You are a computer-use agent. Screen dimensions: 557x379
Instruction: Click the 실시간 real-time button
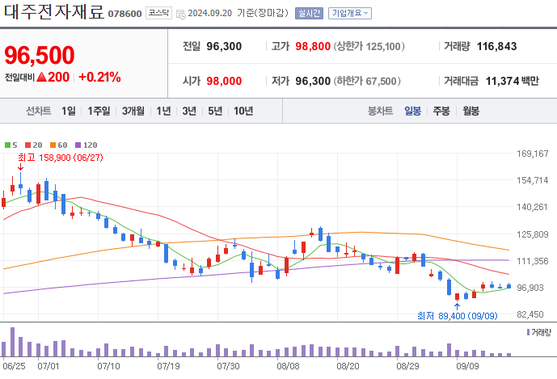click(x=309, y=14)
